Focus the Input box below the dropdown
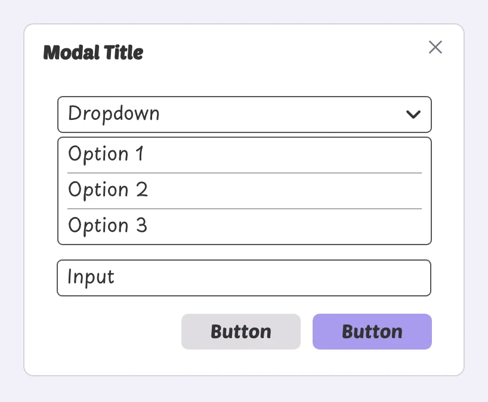488x402 pixels. [x=244, y=277]
